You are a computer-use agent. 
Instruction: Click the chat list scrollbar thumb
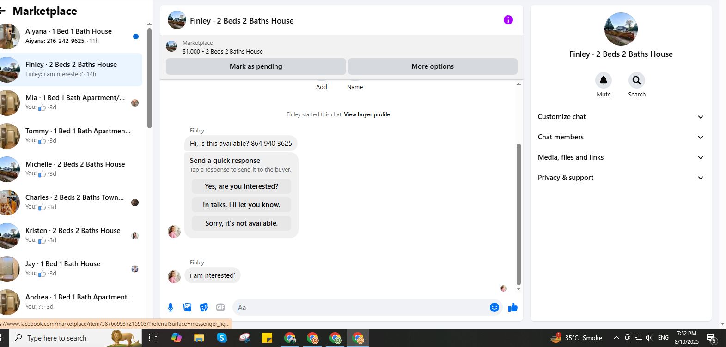[x=149, y=78]
